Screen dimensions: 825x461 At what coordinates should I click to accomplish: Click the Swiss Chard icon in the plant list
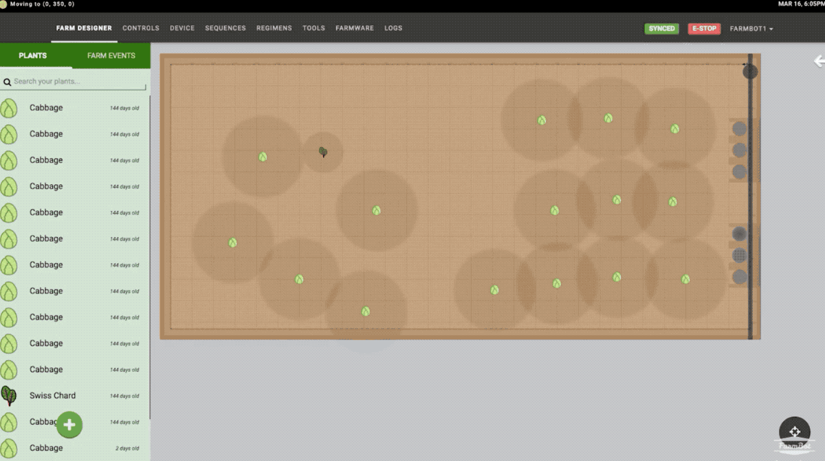click(9, 396)
